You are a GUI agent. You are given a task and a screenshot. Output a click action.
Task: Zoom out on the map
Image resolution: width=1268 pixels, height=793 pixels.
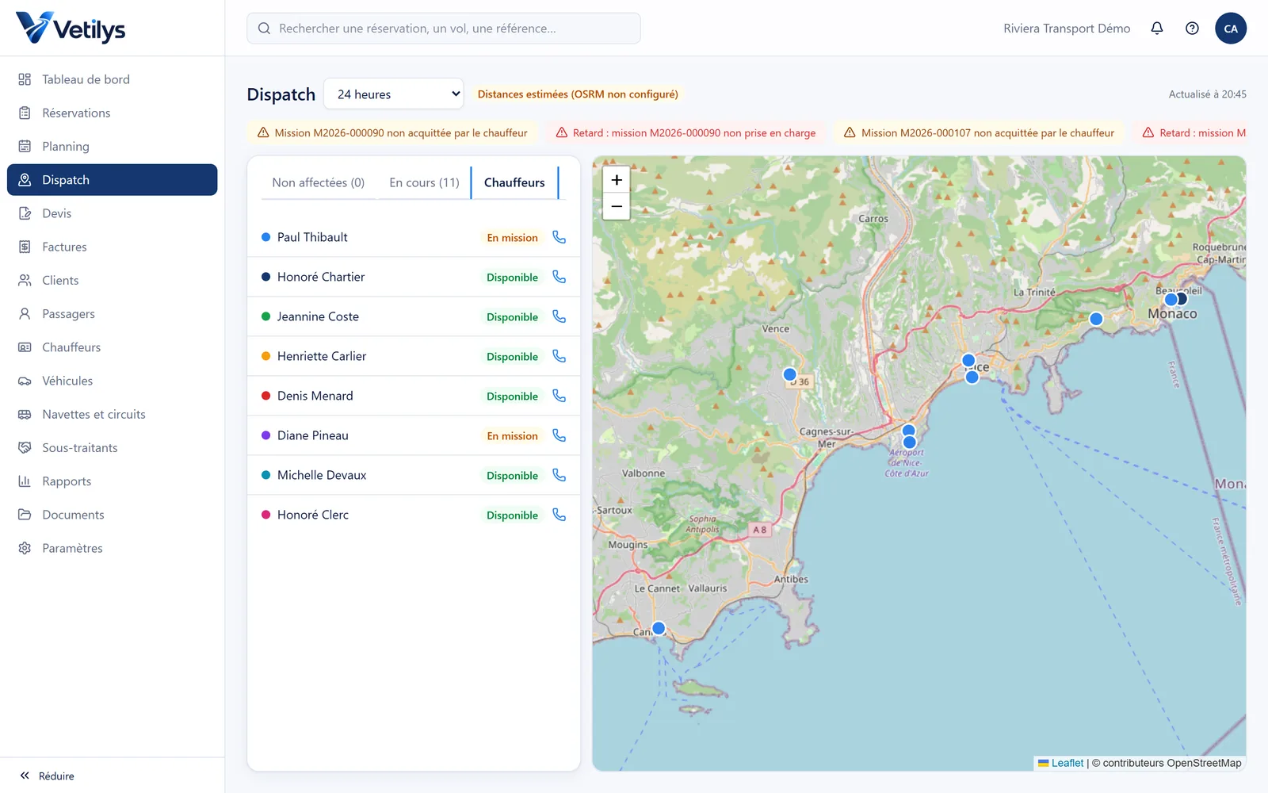[x=617, y=206]
